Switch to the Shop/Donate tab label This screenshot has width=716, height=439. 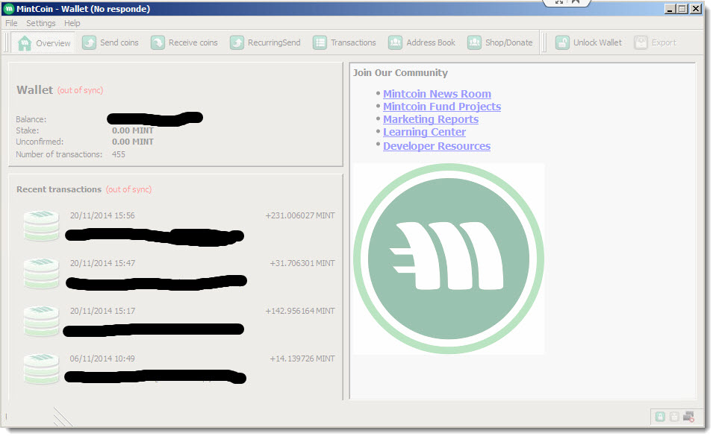(x=508, y=42)
